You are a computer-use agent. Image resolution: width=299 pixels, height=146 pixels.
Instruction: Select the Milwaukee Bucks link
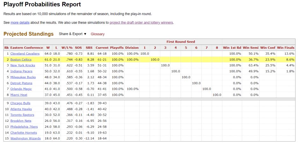click(23, 77)
